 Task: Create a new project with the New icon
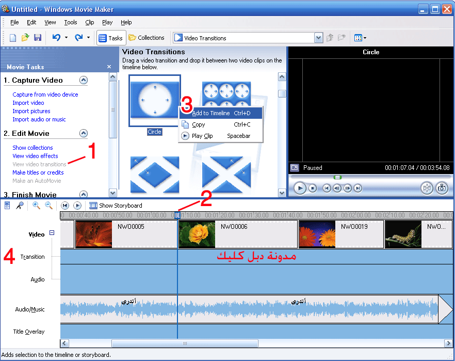point(13,38)
